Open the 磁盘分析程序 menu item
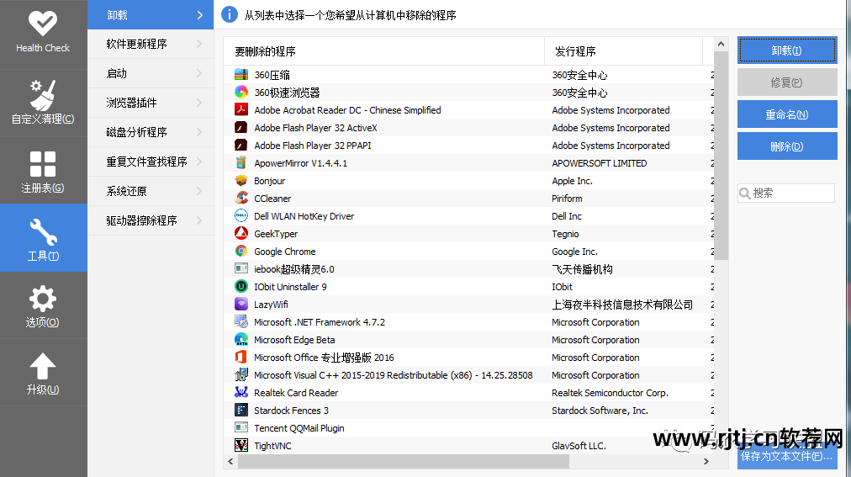Viewport: 851px width, 477px height. click(151, 132)
